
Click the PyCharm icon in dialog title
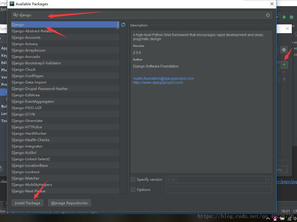pos(12,4)
